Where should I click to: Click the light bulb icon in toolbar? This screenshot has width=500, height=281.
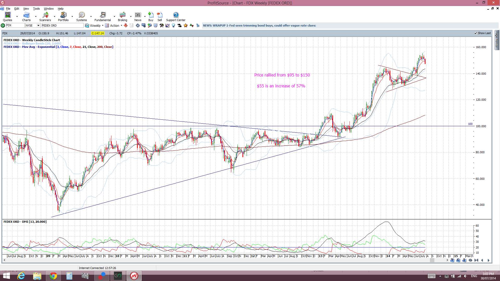point(173,25)
